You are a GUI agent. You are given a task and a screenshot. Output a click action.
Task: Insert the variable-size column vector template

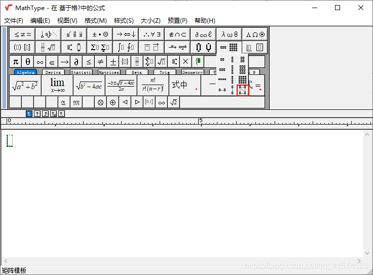click(x=233, y=90)
